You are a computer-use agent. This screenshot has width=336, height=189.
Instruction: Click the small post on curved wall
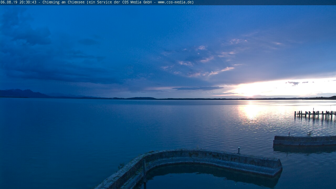pos(239,150)
